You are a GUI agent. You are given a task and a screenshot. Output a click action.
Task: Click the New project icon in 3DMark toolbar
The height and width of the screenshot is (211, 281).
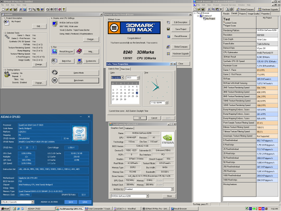pos(3,9)
